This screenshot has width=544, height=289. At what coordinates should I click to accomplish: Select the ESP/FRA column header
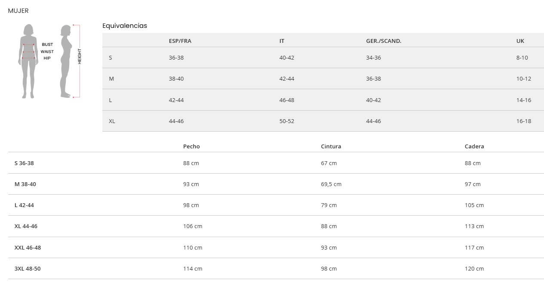point(180,41)
